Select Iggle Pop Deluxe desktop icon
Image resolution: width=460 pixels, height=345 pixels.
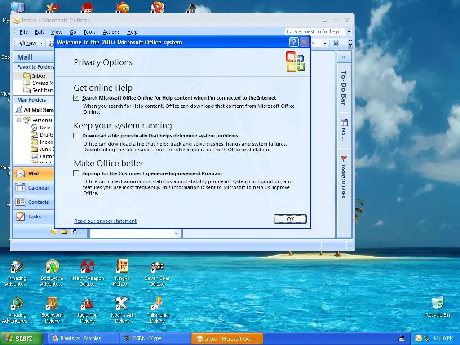(87, 310)
